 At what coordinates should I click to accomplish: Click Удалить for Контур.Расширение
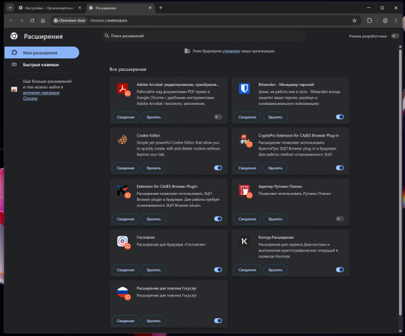tap(275, 270)
